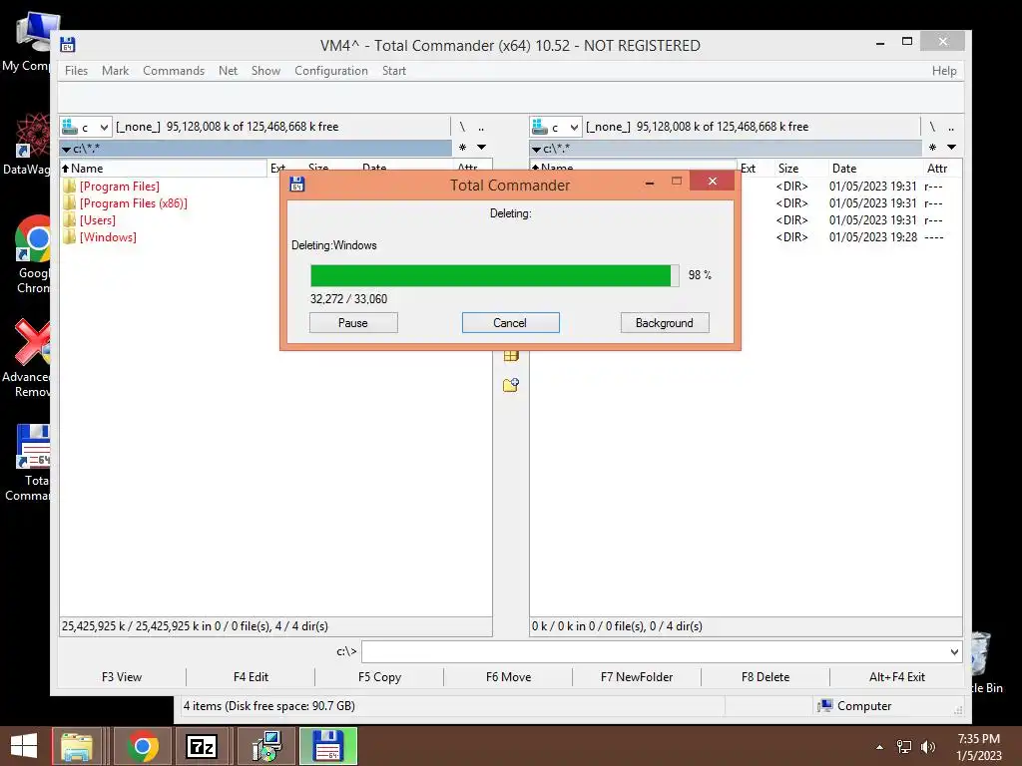Select the [Windows] folder
This screenshot has width=1022, height=766.
(x=108, y=237)
